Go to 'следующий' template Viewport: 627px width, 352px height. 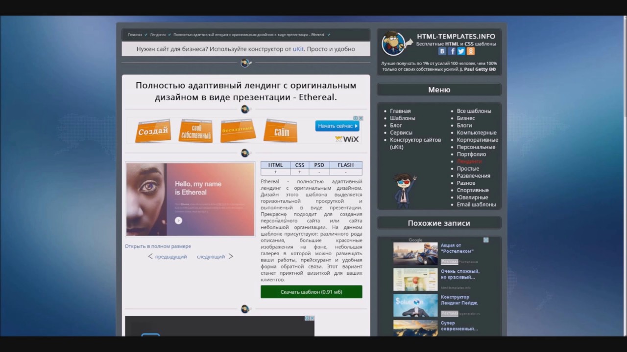click(x=211, y=257)
